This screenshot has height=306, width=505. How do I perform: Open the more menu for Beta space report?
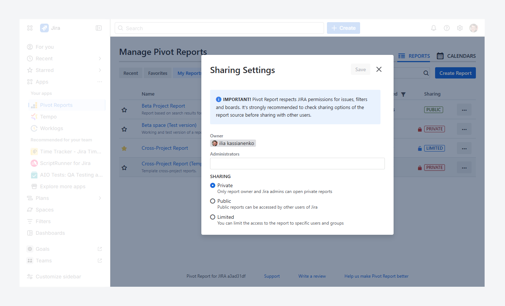point(464,129)
